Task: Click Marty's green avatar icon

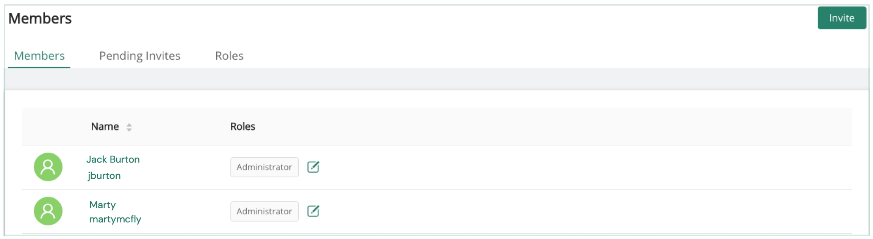Action: [48, 211]
